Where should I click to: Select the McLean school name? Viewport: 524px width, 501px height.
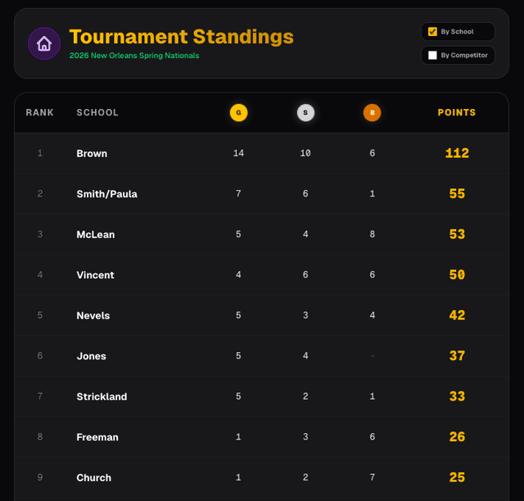(x=95, y=235)
